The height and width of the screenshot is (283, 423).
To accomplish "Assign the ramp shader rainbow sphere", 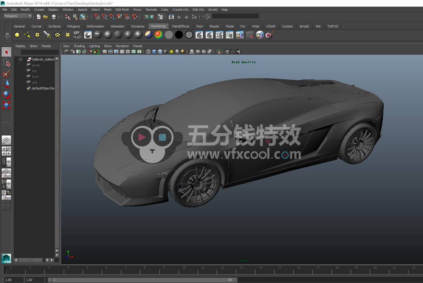I will 159,35.
